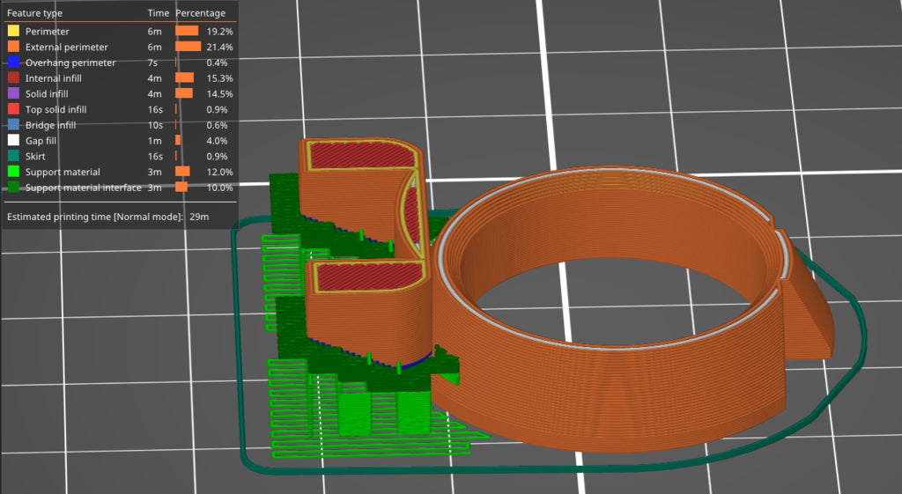The height and width of the screenshot is (494, 902).
Task: Toggle the Overhang perimeter feature label
Action: pyautogui.click(x=70, y=63)
